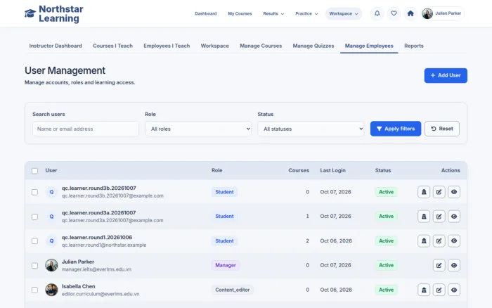Click the Q avatar of qc.learner.round1

pos(51,240)
